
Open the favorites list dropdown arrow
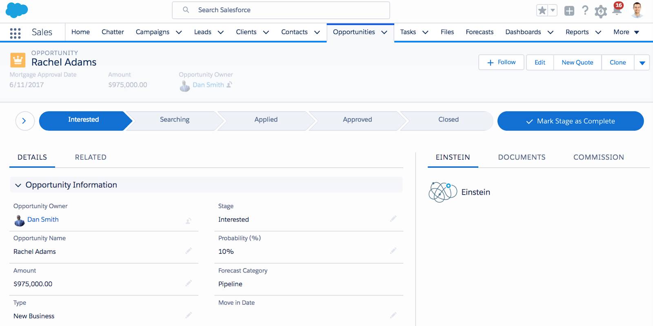pos(553,11)
